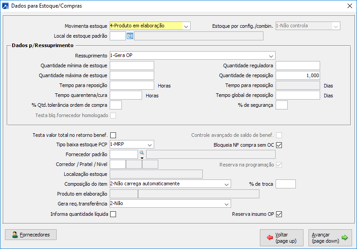Image resolution: width=357 pixels, height=249 pixels.
Task: Uncheck Reserva insumo OP checkbox
Action: (279, 214)
